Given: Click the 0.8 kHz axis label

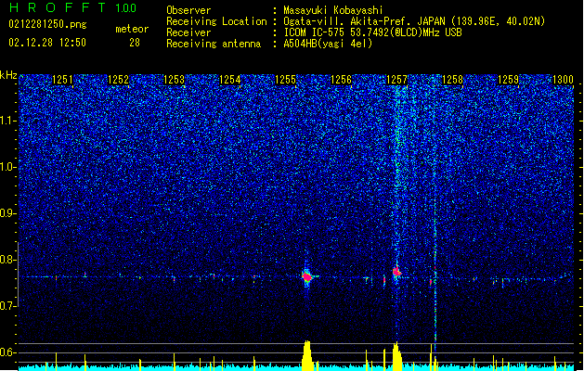Looking at the screenshot, I should click(8, 260).
